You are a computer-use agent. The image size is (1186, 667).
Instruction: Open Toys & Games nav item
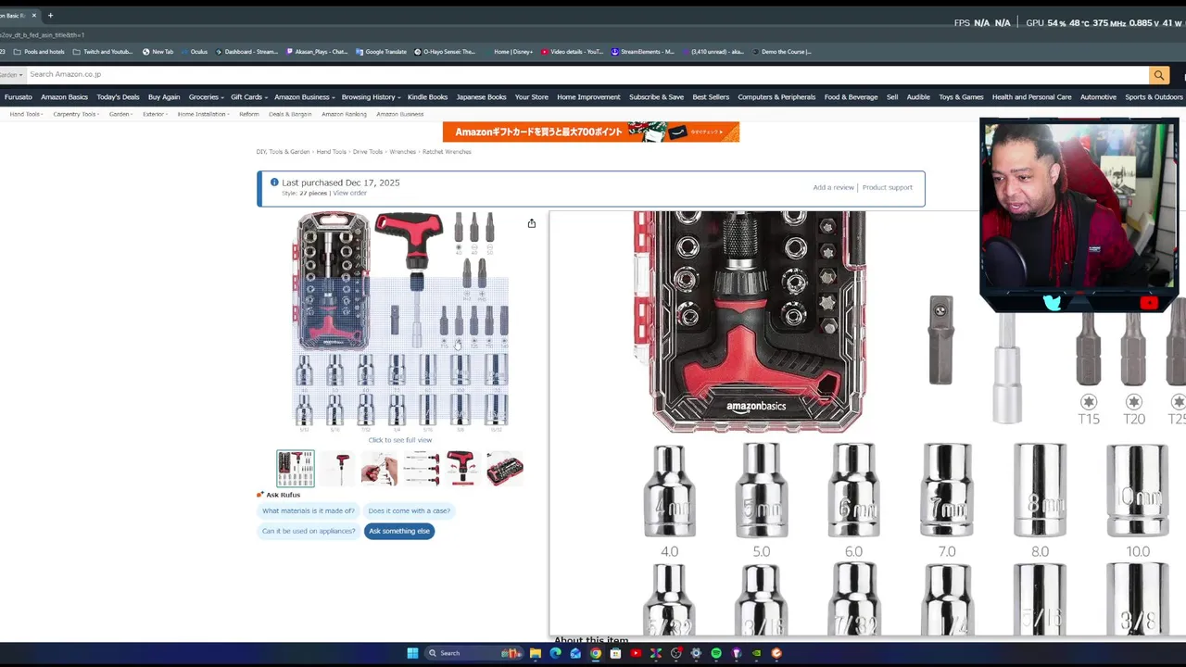[961, 97]
